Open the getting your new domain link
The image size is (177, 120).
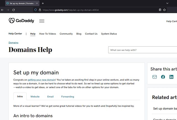41,80
